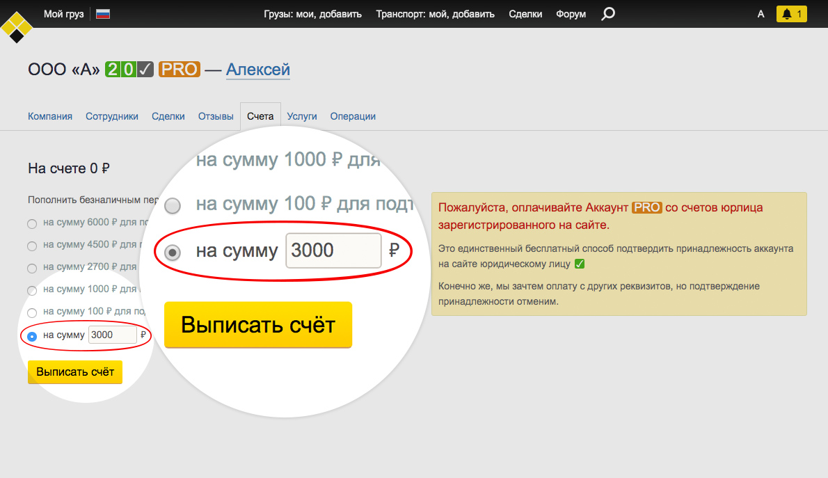Image resolution: width=828 pixels, height=478 pixels.
Task: Click the green 20 rating badge
Action: point(120,70)
